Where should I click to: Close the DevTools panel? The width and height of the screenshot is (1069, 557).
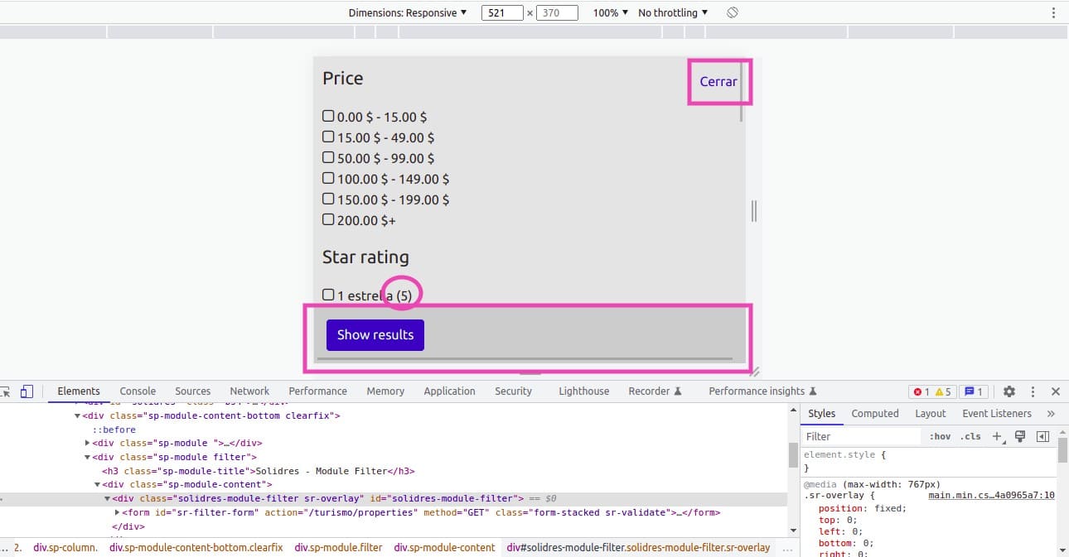(x=1055, y=391)
